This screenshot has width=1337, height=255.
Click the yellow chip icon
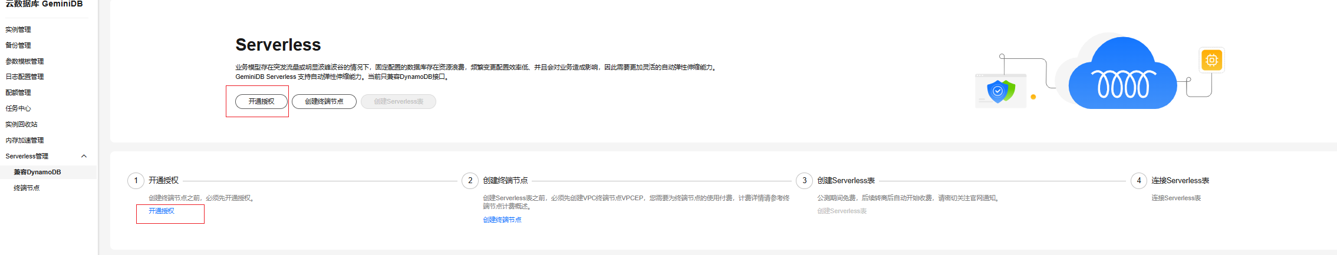tap(1212, 60)
